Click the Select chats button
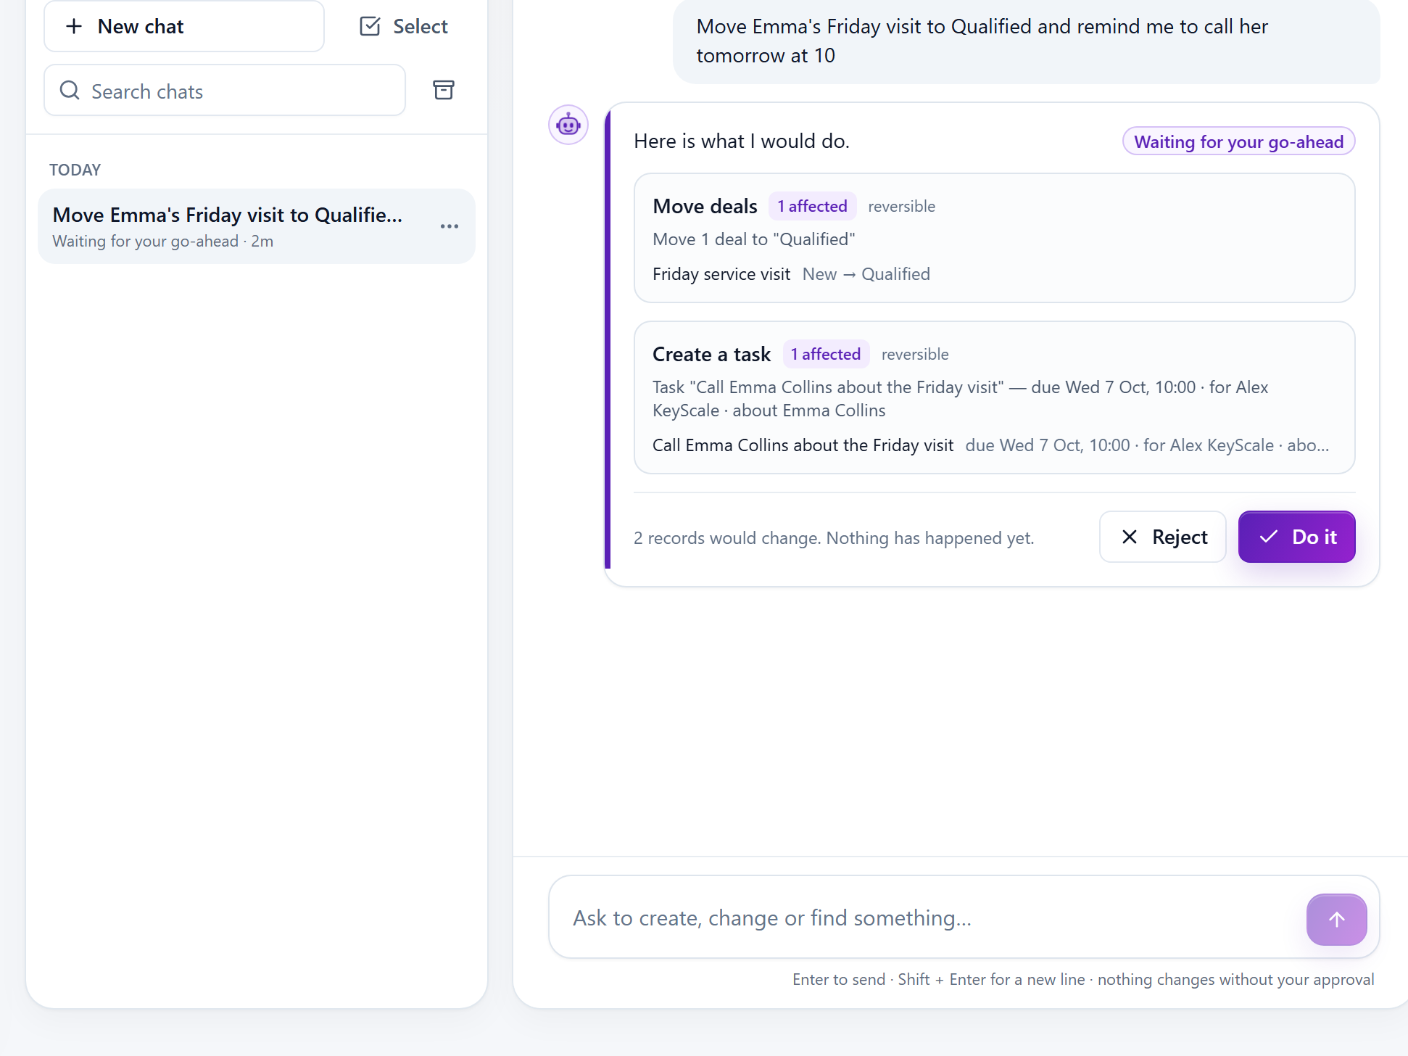Screen dimensions: 1408x1056 404,27
